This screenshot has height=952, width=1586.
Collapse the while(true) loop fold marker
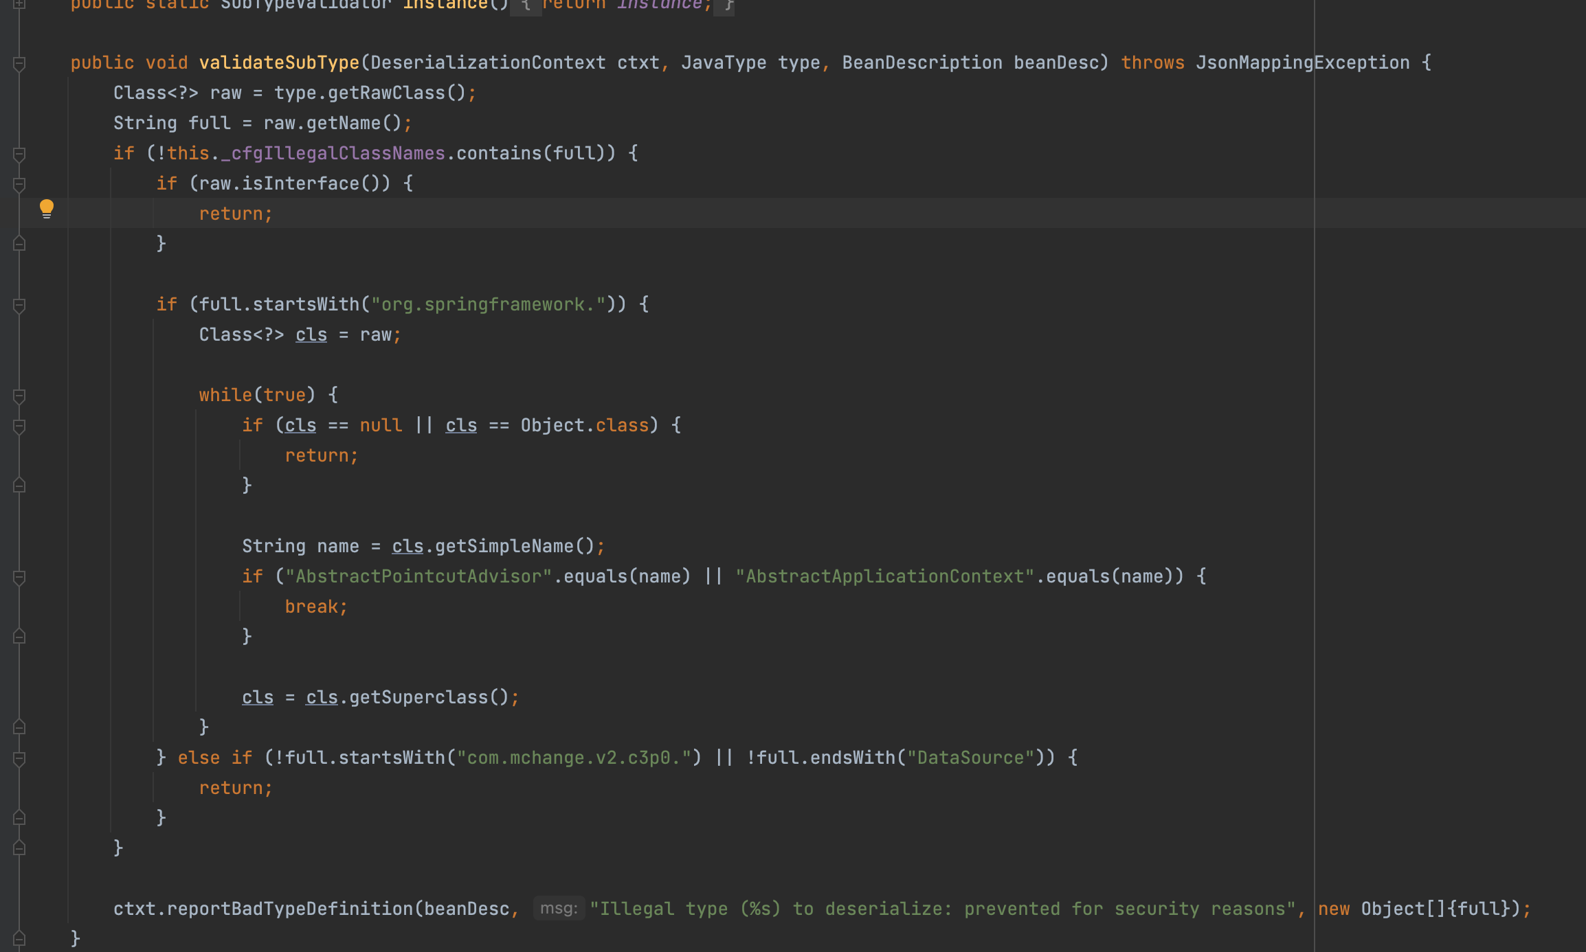point(19,396)
